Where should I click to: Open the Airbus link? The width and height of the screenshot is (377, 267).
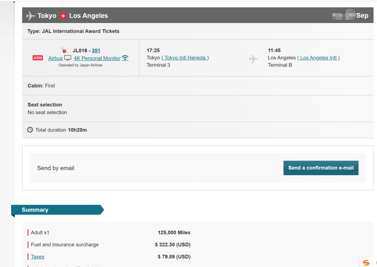click(56, 58)
